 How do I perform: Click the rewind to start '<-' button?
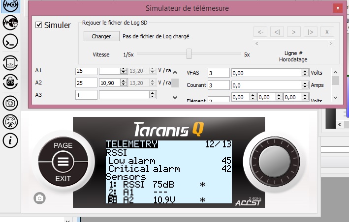[x=260, y=32]
